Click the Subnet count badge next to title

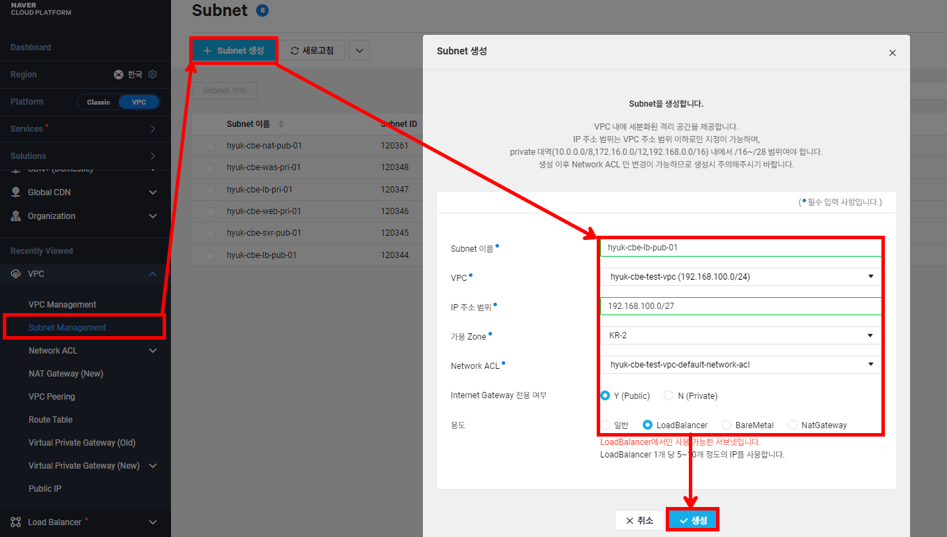(x=262, y=10)
